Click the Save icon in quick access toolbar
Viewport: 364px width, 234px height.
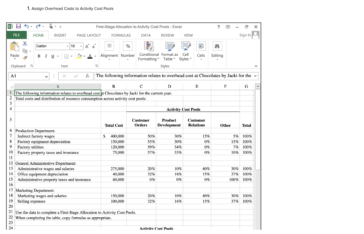18,26
